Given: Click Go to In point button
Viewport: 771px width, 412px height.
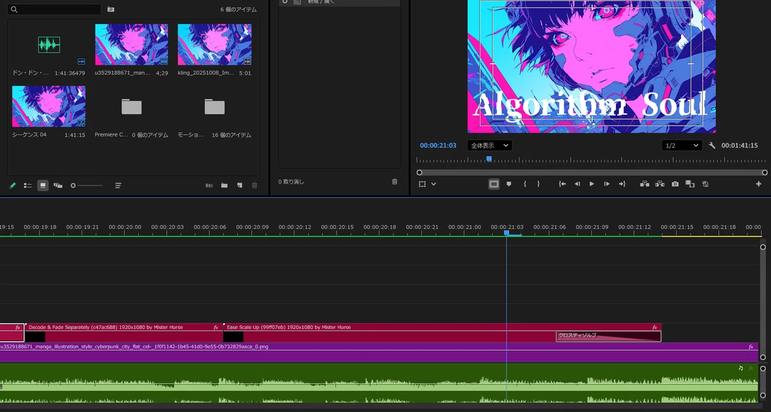Looking at the screenshot, I should 562,184.
